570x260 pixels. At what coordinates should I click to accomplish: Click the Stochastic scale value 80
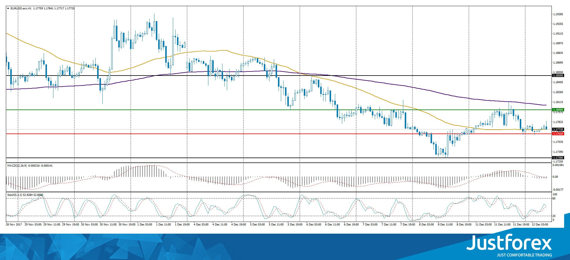[554, 199]
